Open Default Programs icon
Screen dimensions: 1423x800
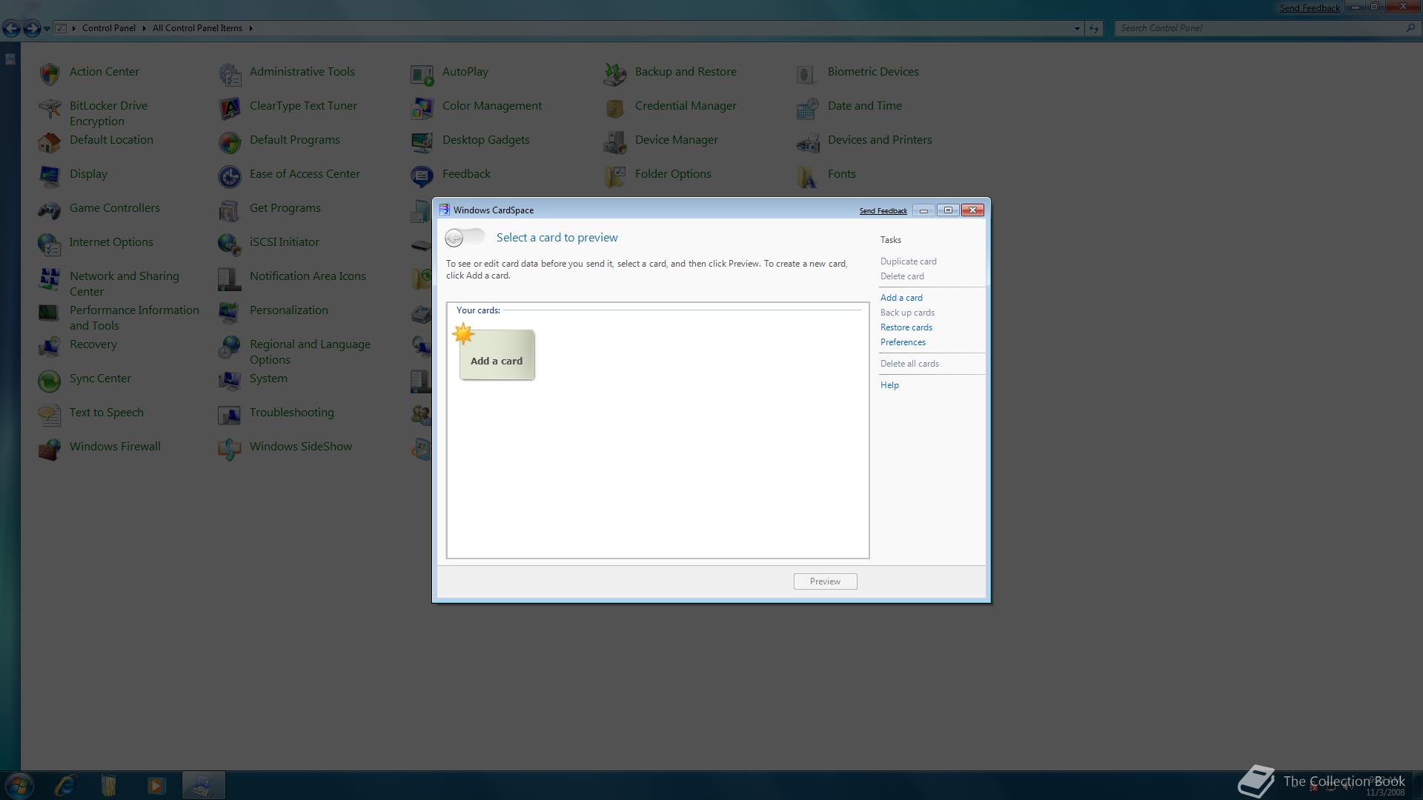[230, 142]
